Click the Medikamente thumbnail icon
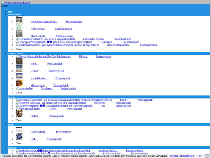211x158 pixels. [x=19, y=34]
